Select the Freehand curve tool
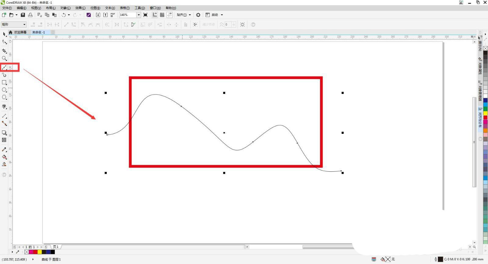488x264 pixels. coord(4,67)
